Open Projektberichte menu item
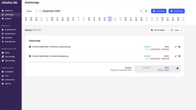The height and width of the screenshot is (110, 196). (x=11, y=30)
